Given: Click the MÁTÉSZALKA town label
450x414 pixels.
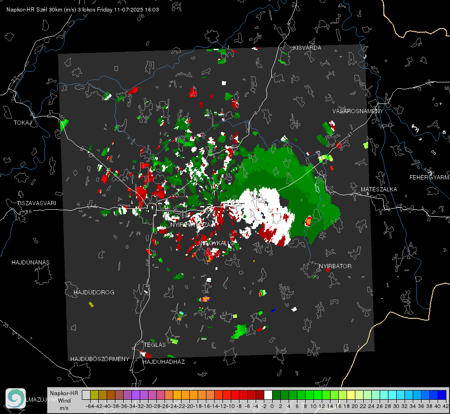Looking at the screenshot, I should click(379, 190).
